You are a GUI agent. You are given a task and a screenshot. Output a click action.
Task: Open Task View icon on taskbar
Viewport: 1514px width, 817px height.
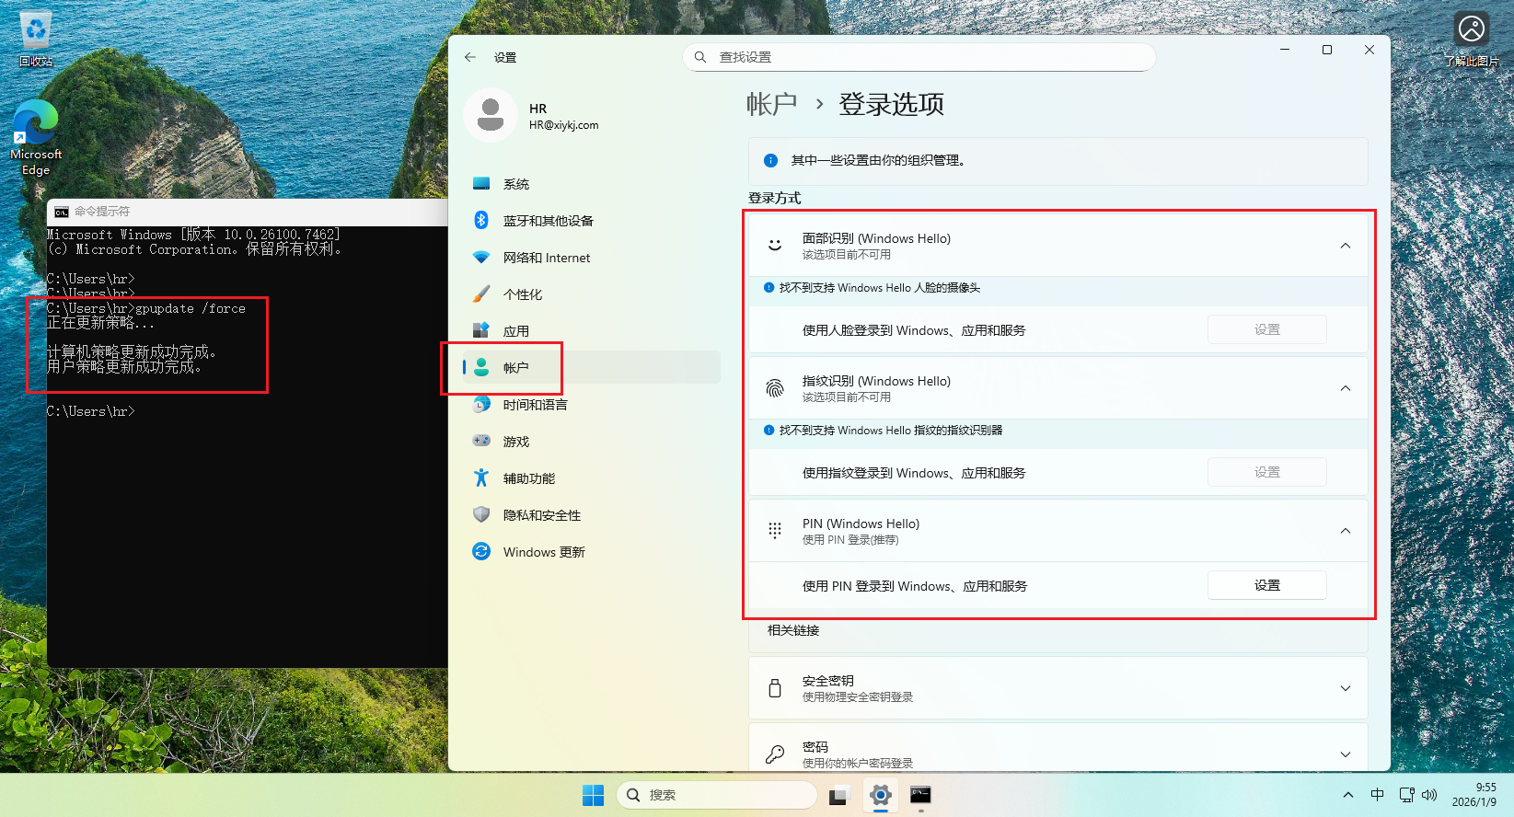coord(838,796)
